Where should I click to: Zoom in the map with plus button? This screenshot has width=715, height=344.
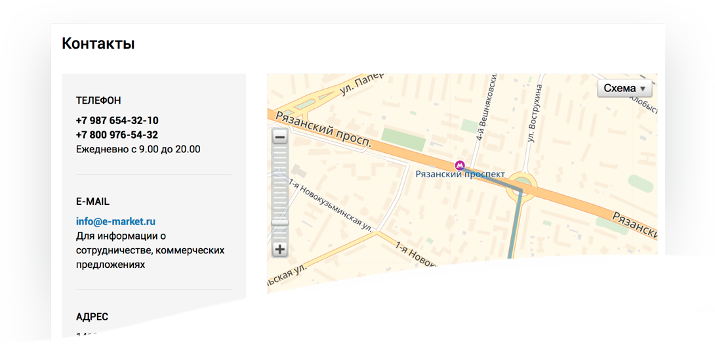280,249
